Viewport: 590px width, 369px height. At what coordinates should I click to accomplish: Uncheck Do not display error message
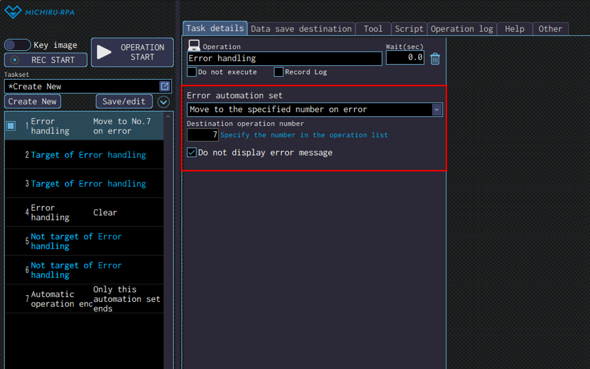pyautogui.click(x=192, y=153)
